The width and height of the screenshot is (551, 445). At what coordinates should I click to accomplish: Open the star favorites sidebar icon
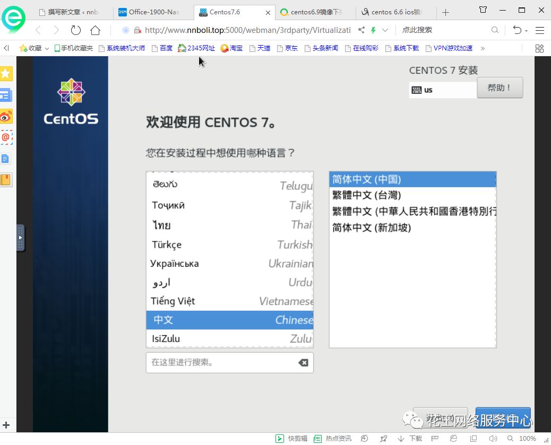[x=6, y=74]
